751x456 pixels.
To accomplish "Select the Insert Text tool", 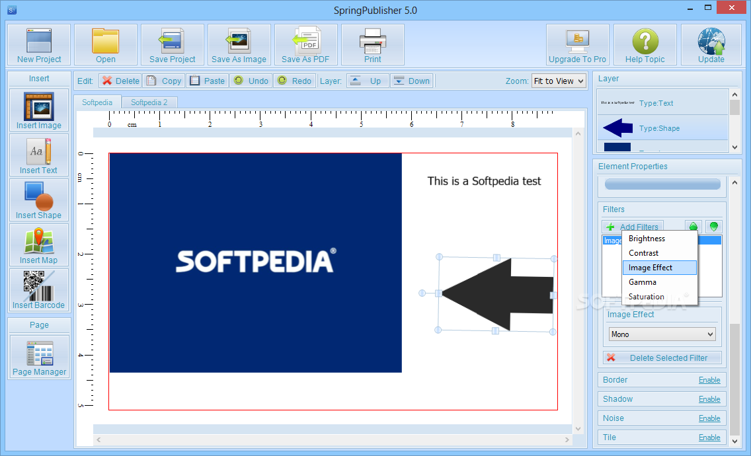I will tap(39, 155).
